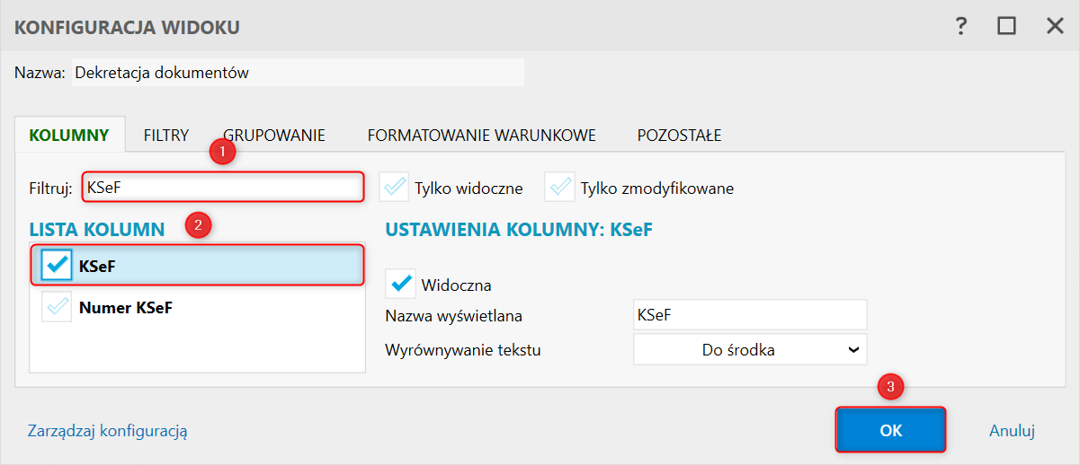Maximize the Konfiguracja widoku window
This screenshot has width=1080, height=465.
[x=1006, y=27]
